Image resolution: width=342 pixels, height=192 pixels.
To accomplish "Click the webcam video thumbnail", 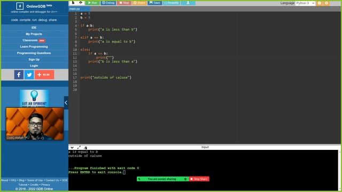I will click(x=35, y=124).
